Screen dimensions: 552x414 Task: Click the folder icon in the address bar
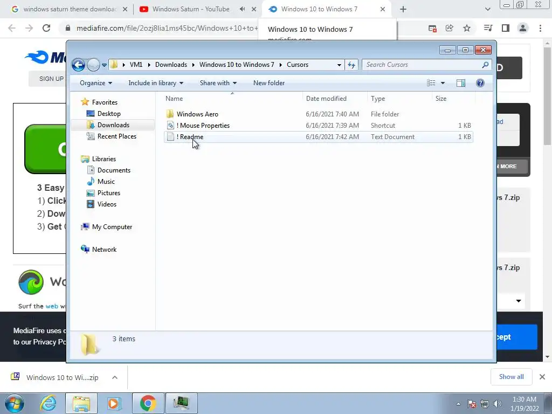114,65
